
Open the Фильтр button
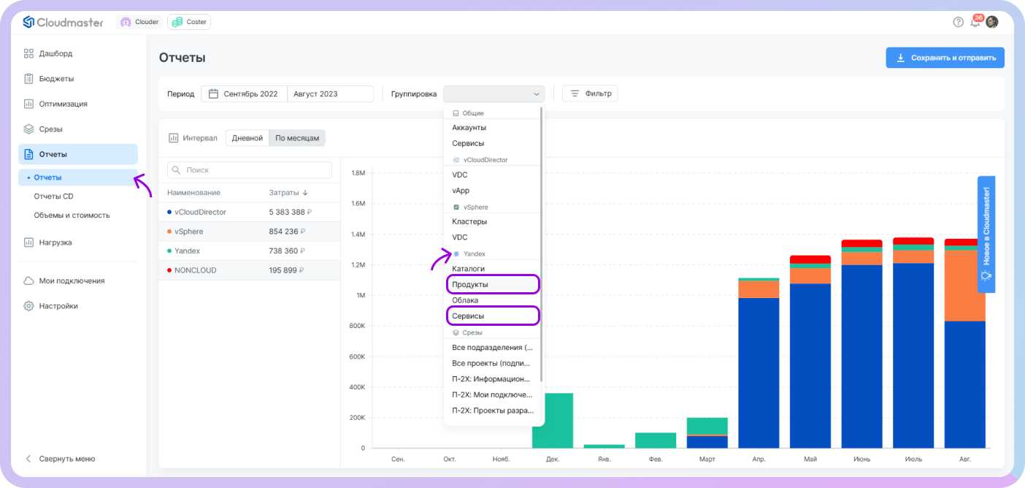coord(590,94)
